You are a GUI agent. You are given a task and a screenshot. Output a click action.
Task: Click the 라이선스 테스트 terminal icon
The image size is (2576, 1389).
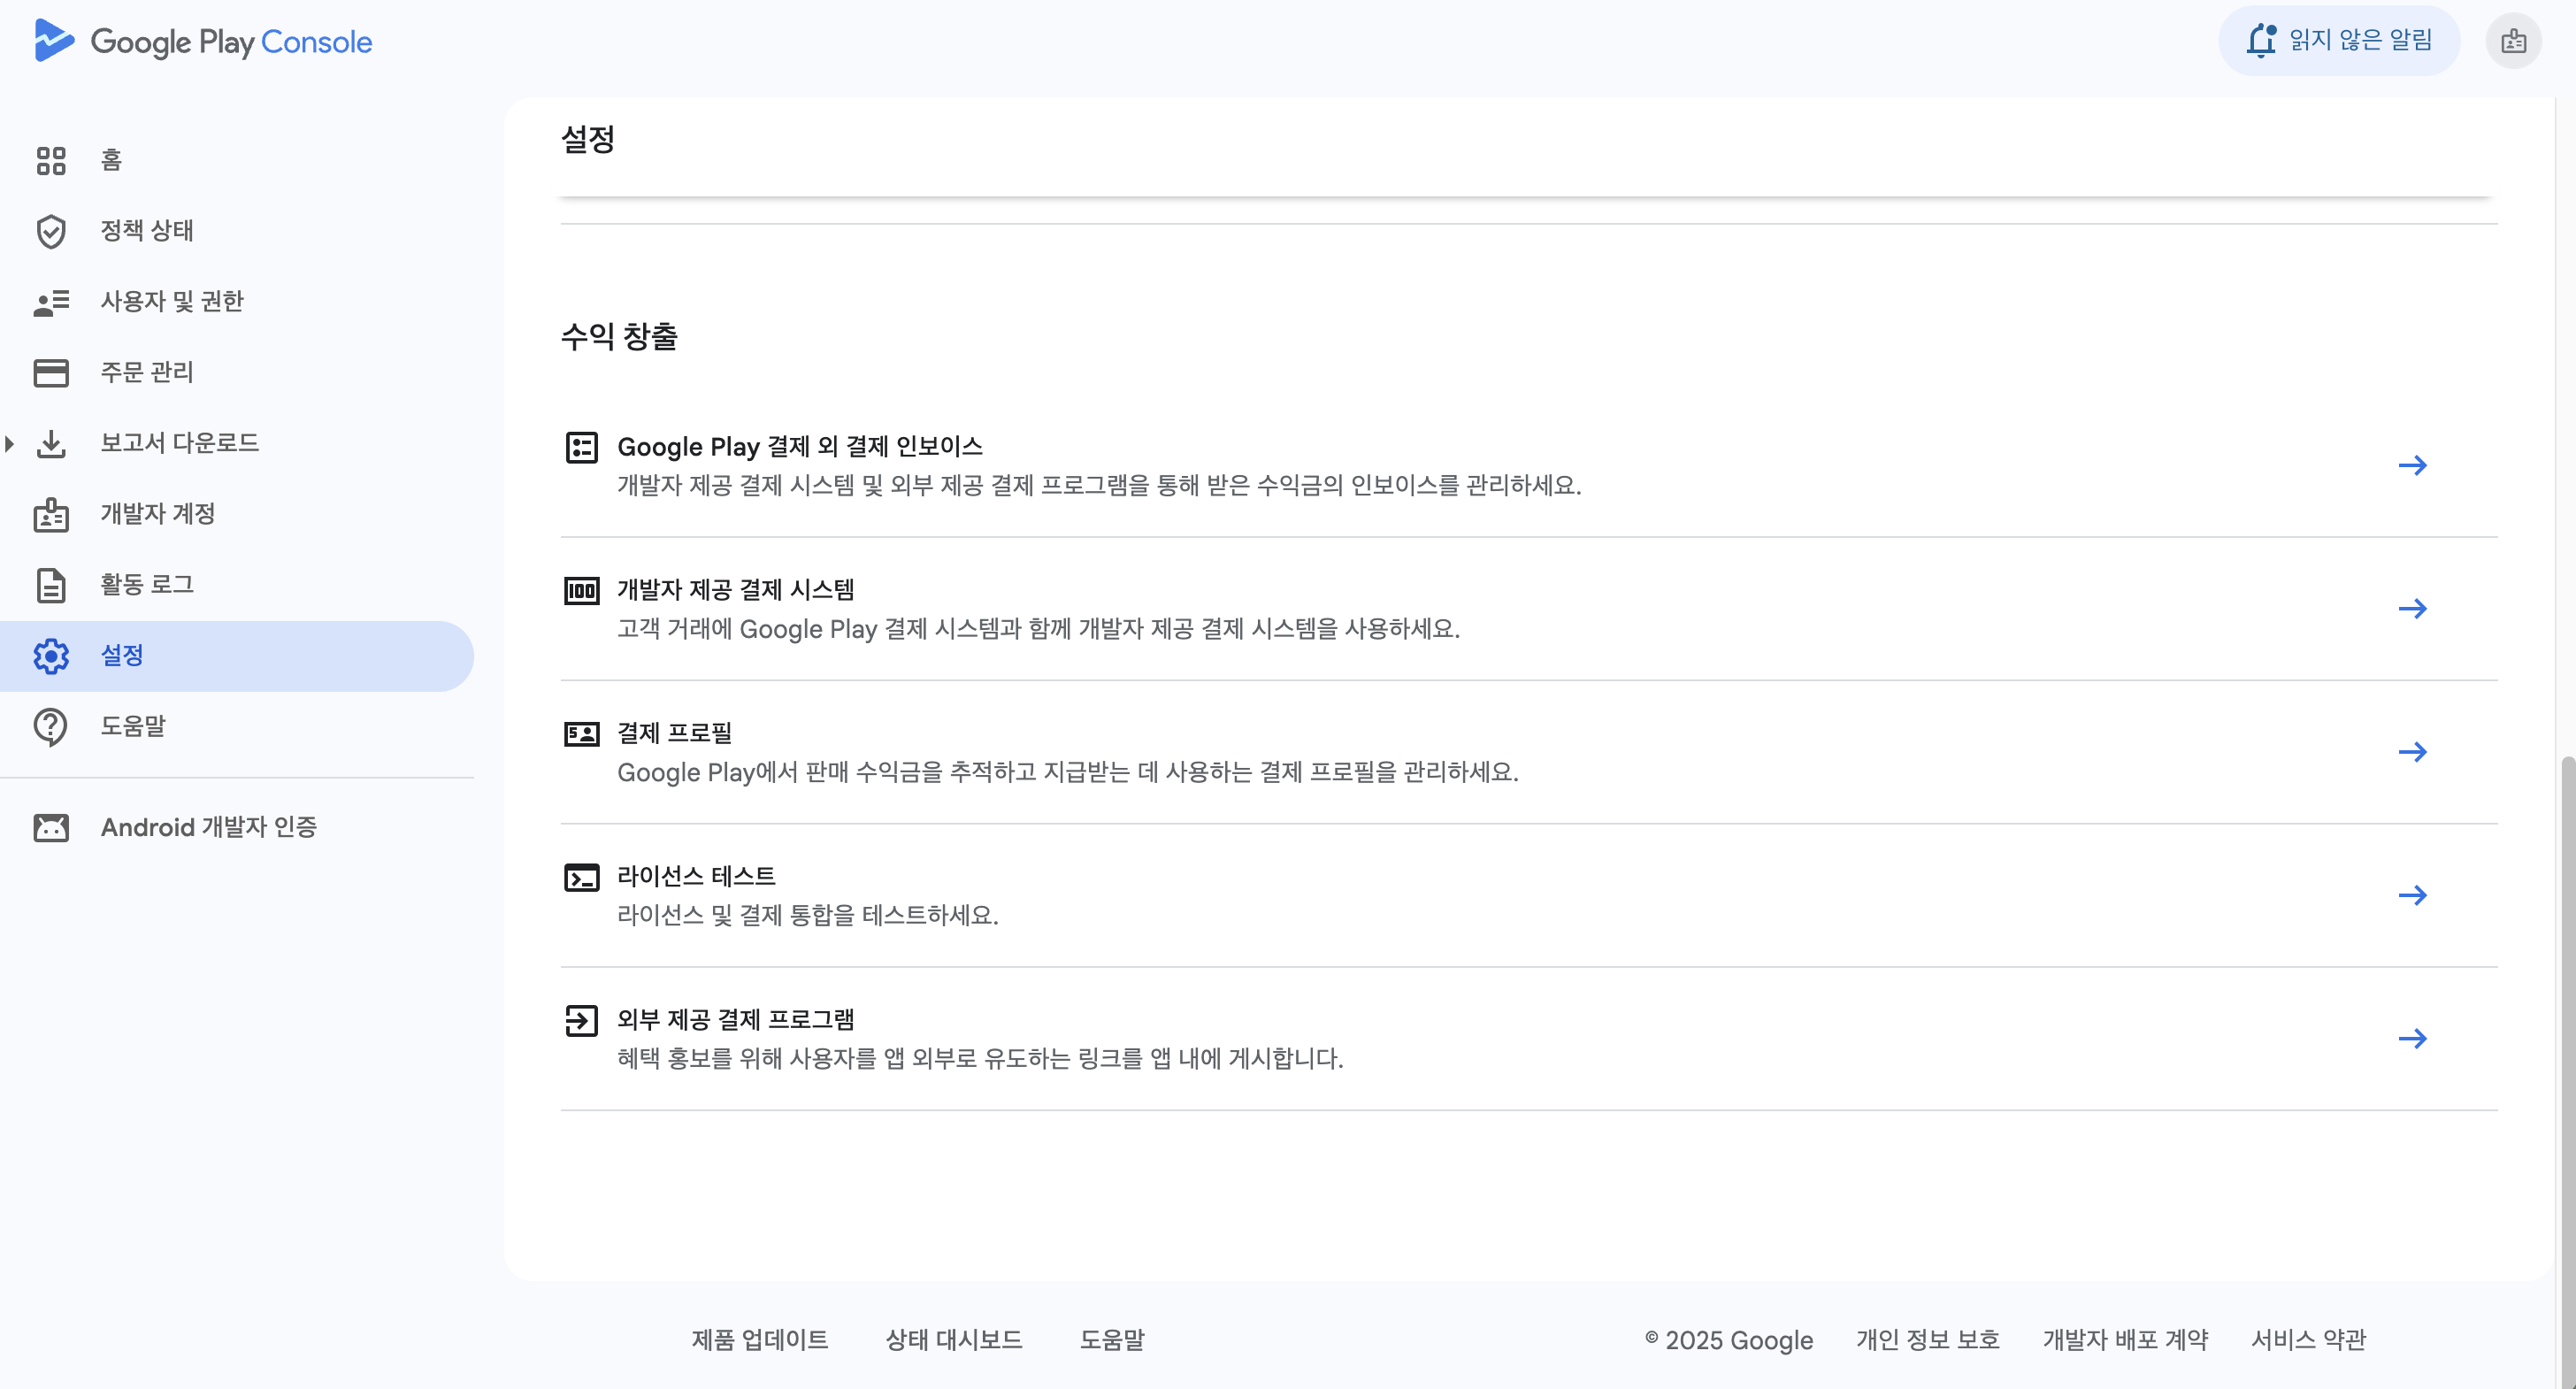pos(581,877)
